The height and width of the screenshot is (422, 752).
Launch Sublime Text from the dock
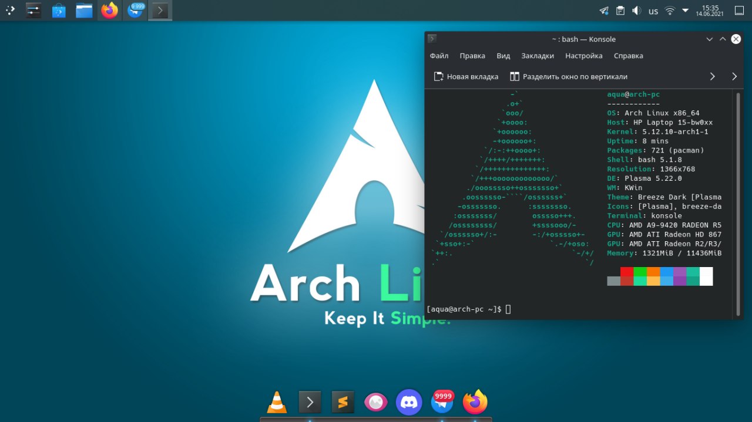(343, 402)
